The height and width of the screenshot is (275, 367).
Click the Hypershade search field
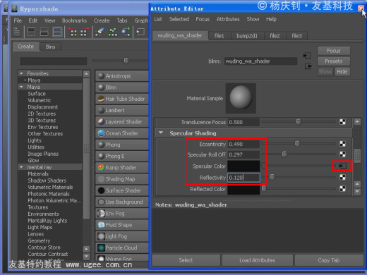(x=54, y=61)
